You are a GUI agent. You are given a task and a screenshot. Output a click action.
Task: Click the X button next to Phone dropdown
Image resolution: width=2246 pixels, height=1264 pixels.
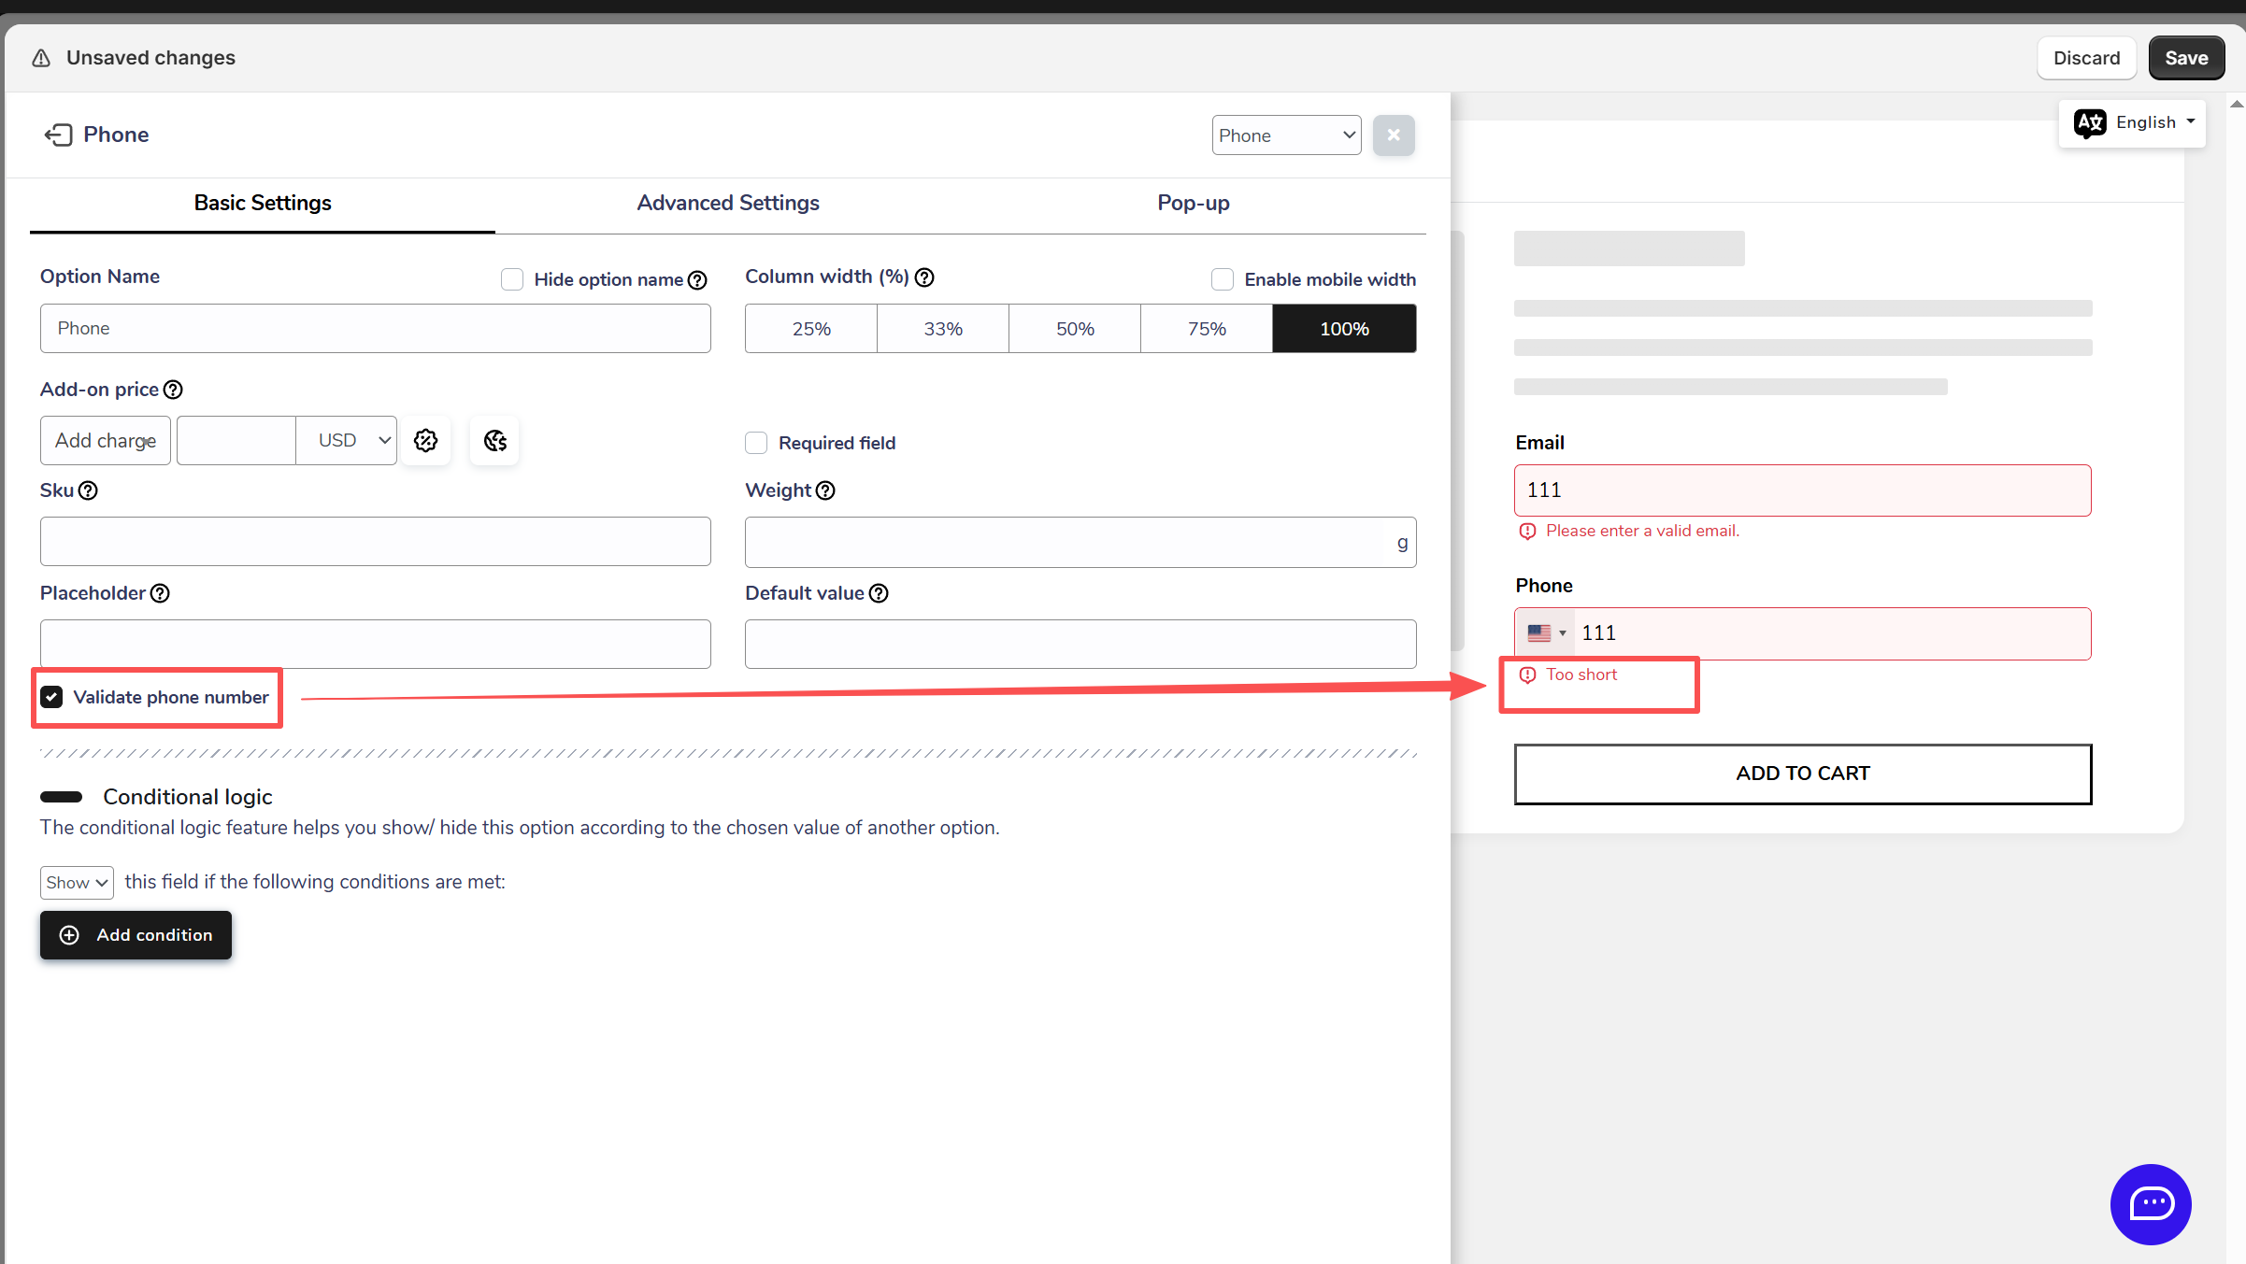tap(1393, 135)
